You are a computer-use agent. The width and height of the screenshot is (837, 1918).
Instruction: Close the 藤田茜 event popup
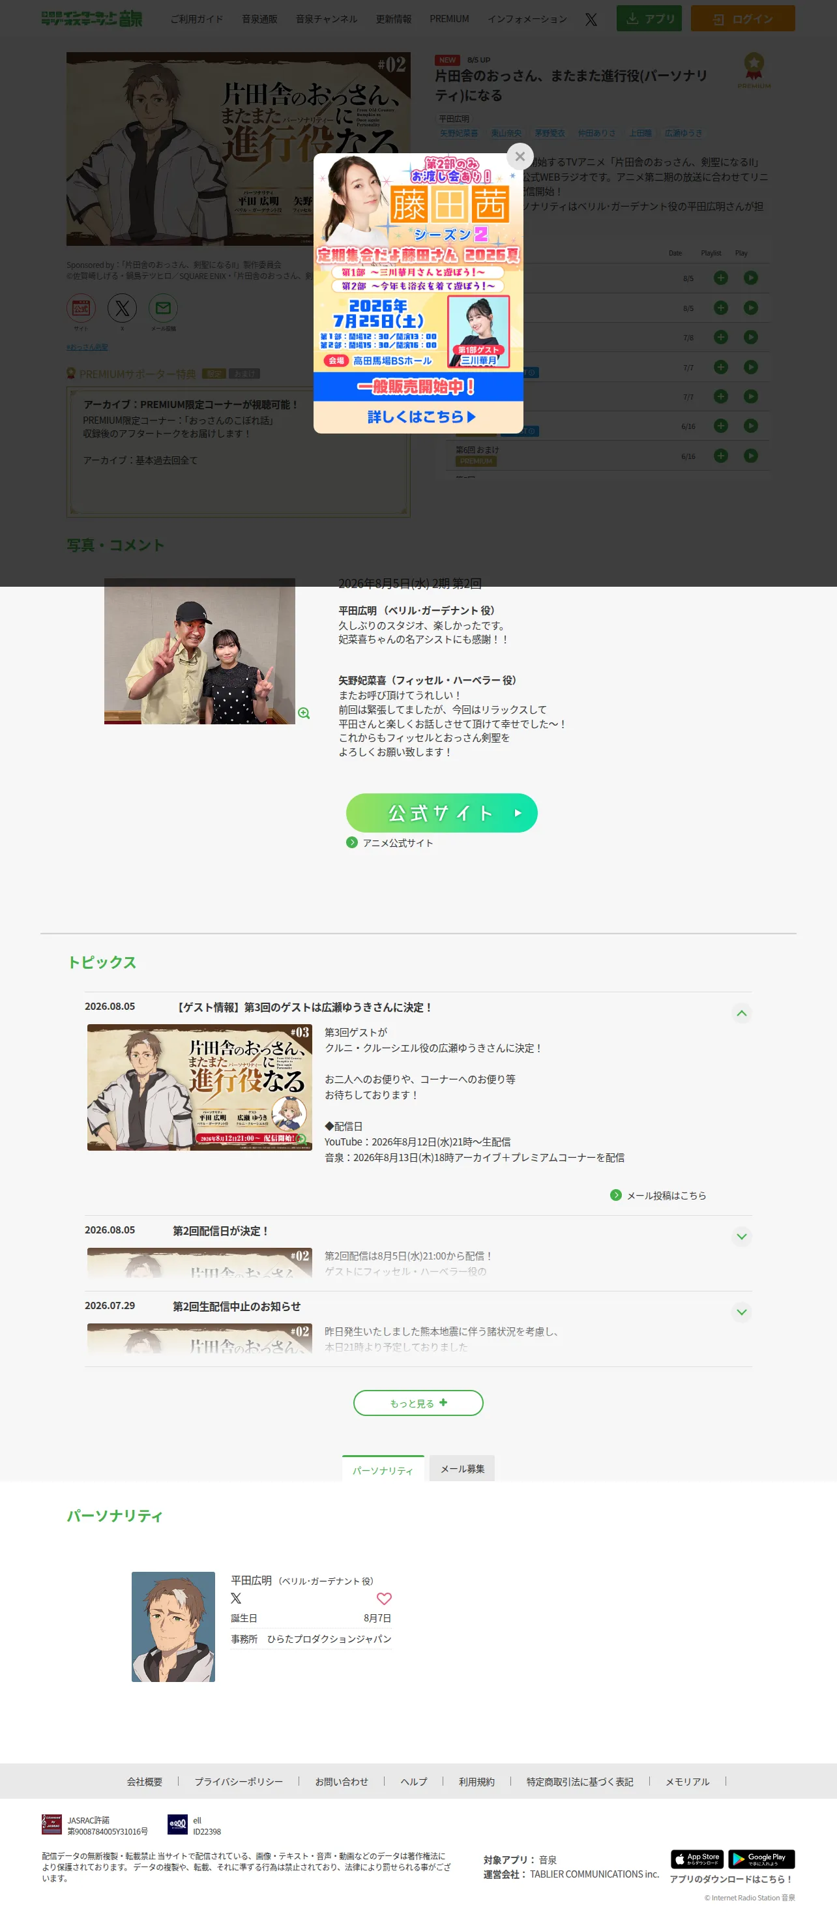pos(520,156)
